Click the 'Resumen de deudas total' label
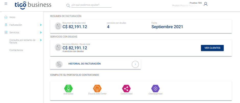The image size is (240, 103). (x=74, y=23)
